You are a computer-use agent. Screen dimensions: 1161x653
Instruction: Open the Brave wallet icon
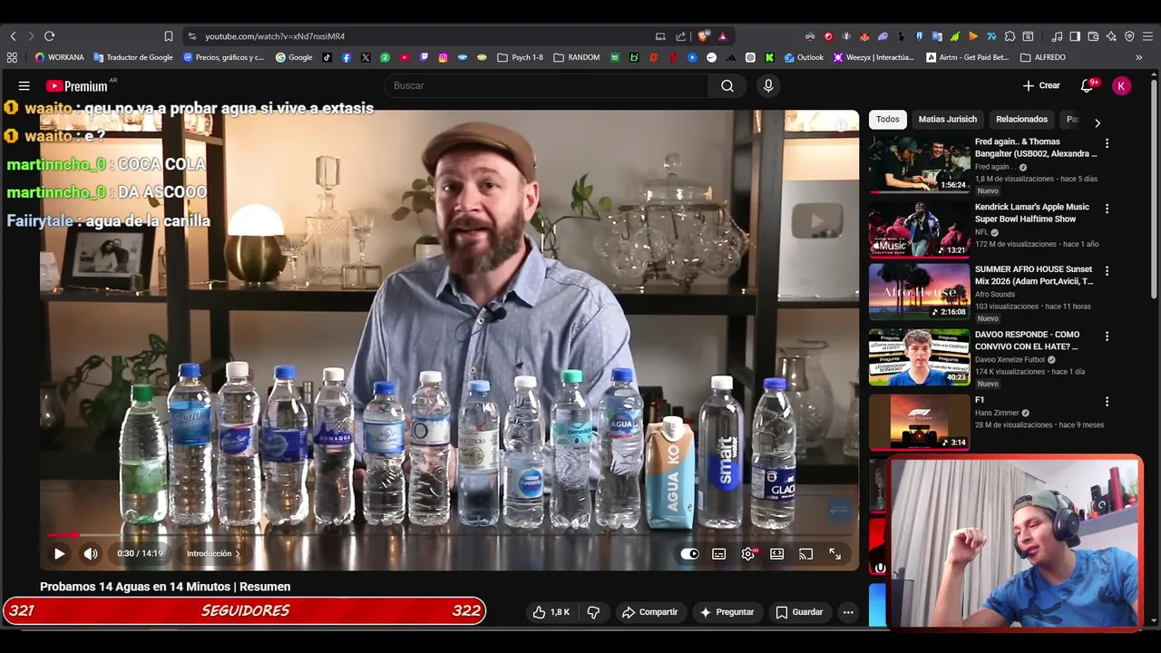coord(1093,36)
